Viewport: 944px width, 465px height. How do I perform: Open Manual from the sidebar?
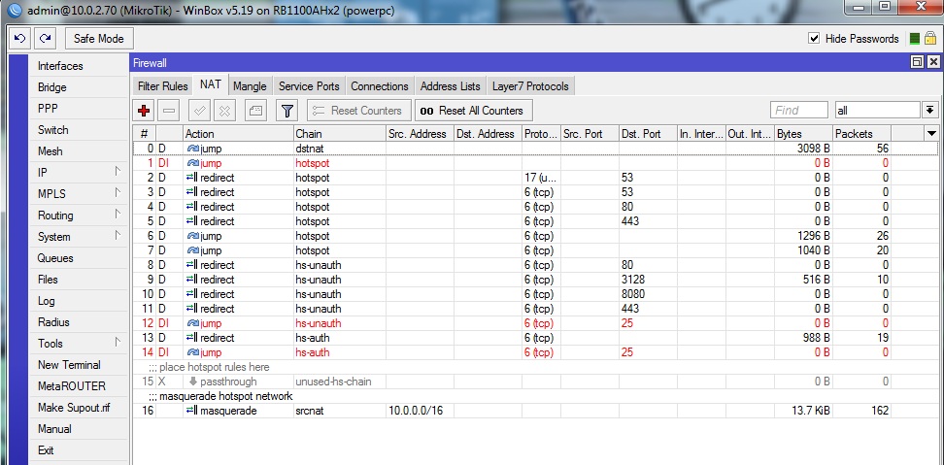coord(79,429)
